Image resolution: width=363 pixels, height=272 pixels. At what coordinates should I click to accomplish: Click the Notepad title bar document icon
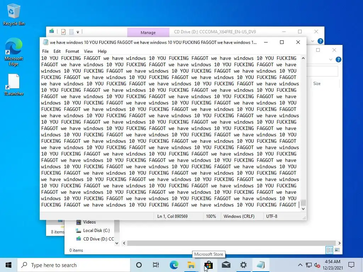46,42
